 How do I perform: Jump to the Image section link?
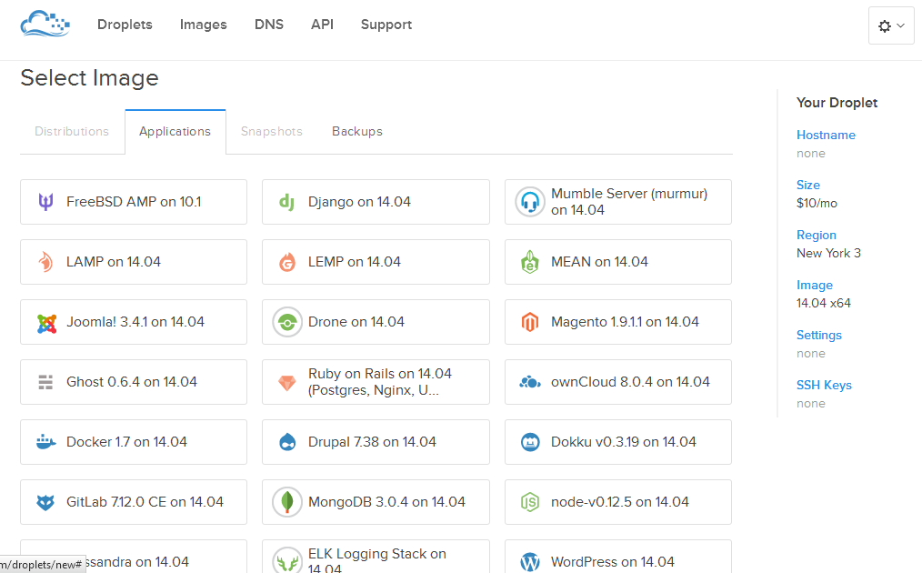pos(815,285)
